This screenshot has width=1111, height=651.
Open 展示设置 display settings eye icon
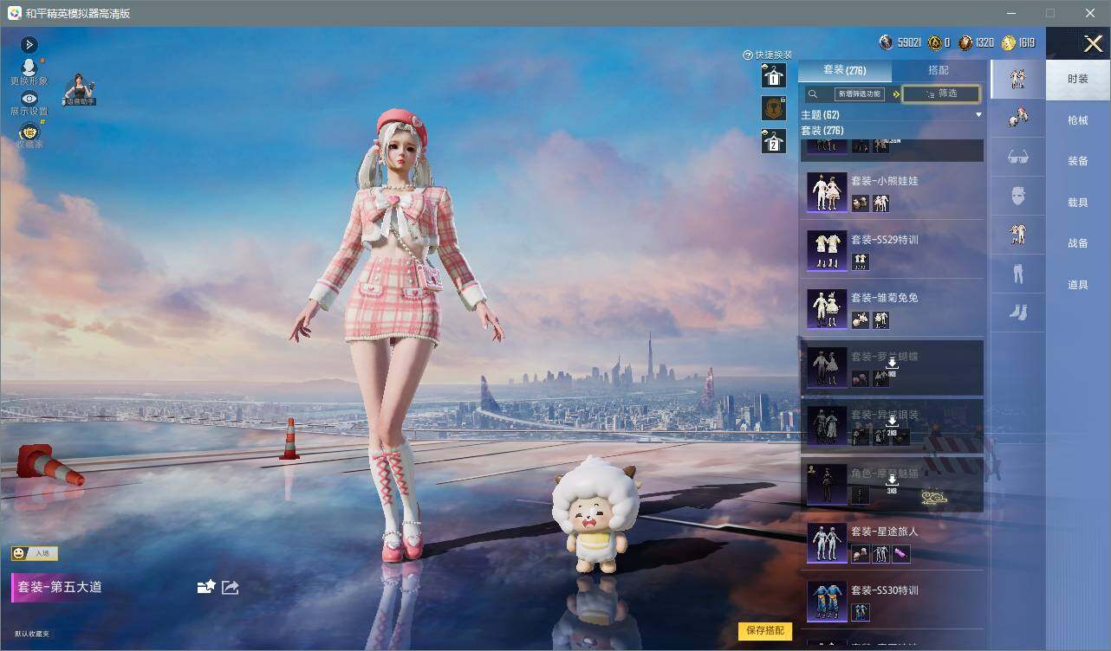click(29, 103)
